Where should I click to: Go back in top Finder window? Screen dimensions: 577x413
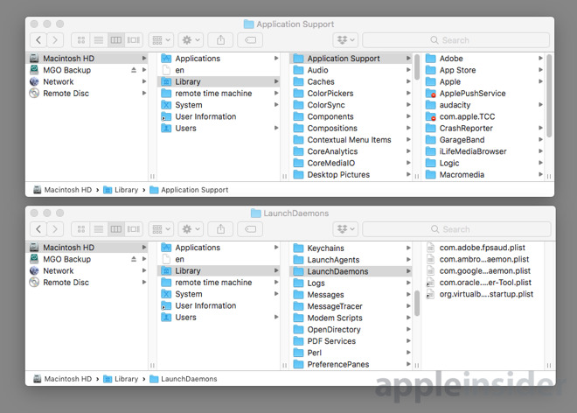(x=38, y=39)
